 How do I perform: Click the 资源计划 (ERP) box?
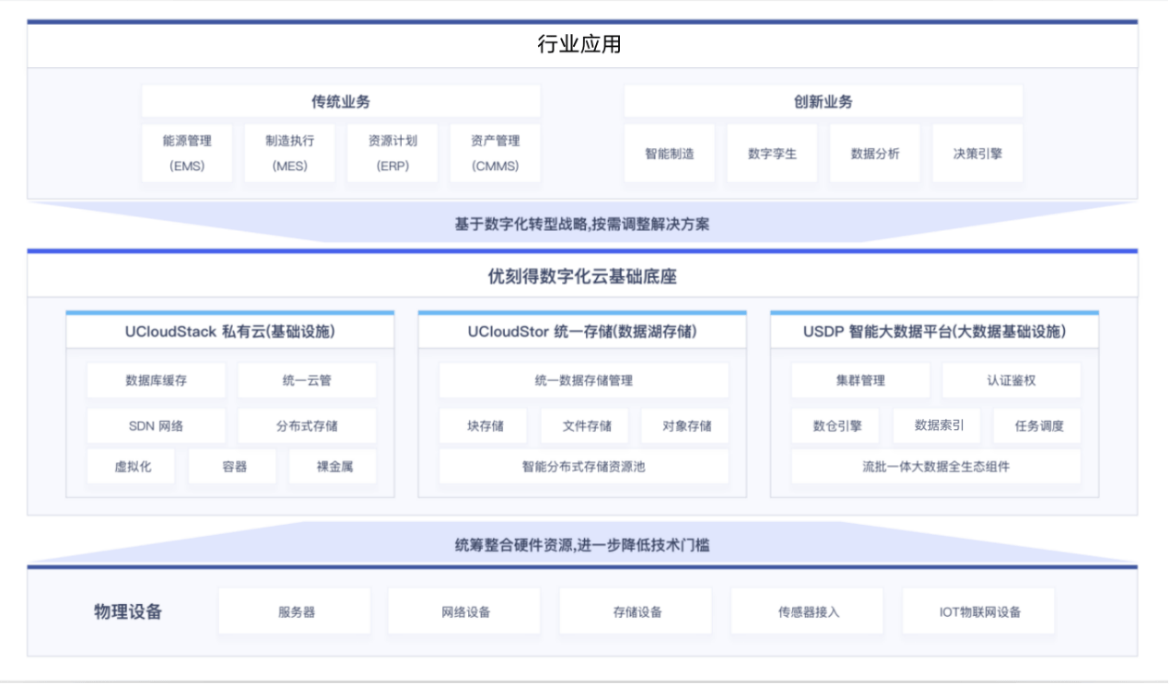click(x=392, y=153)
